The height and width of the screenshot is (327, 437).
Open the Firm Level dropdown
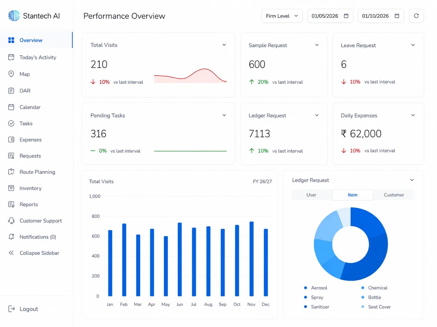point(282,16)
